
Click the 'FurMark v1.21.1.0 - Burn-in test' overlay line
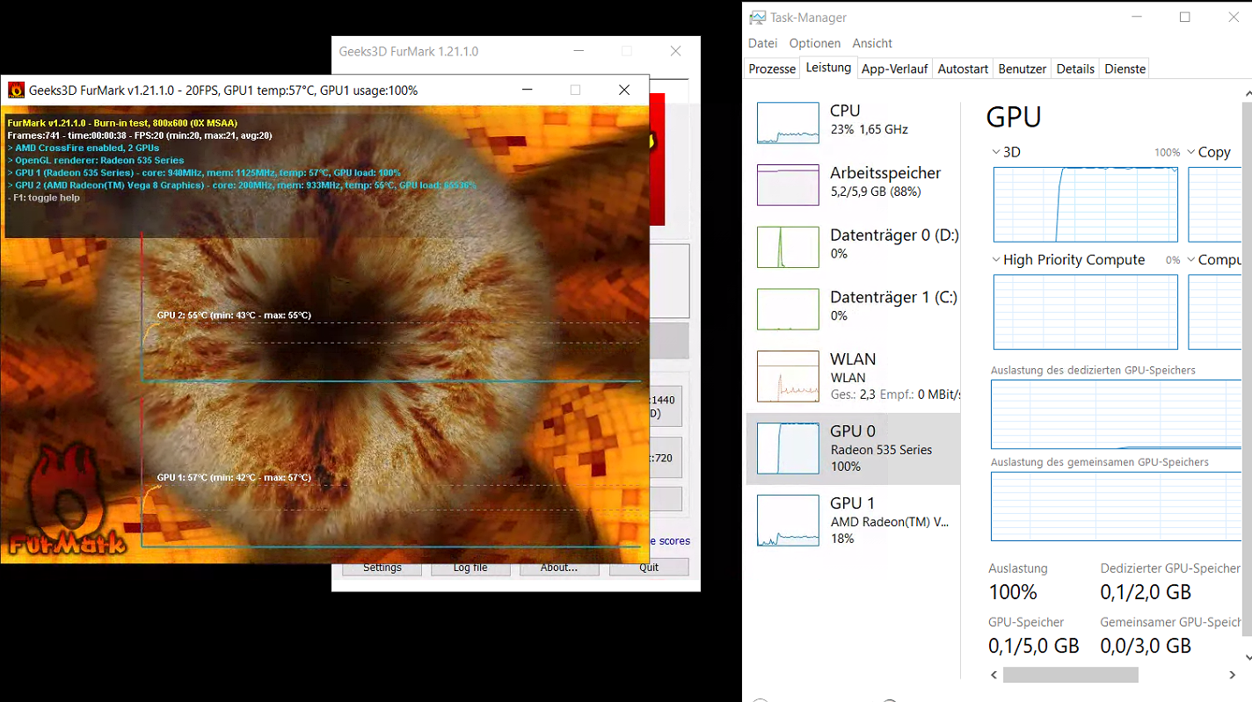pos(122,123)
